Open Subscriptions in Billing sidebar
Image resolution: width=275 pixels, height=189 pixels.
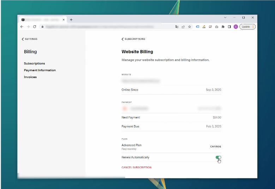34,63
